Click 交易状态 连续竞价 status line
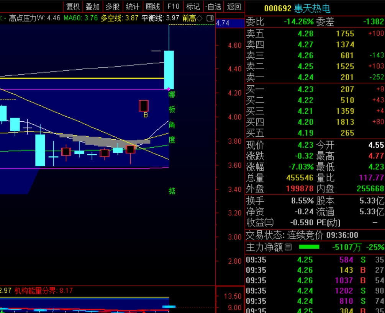385x313 pixels. pyautogui.click(x=302, y=235)
